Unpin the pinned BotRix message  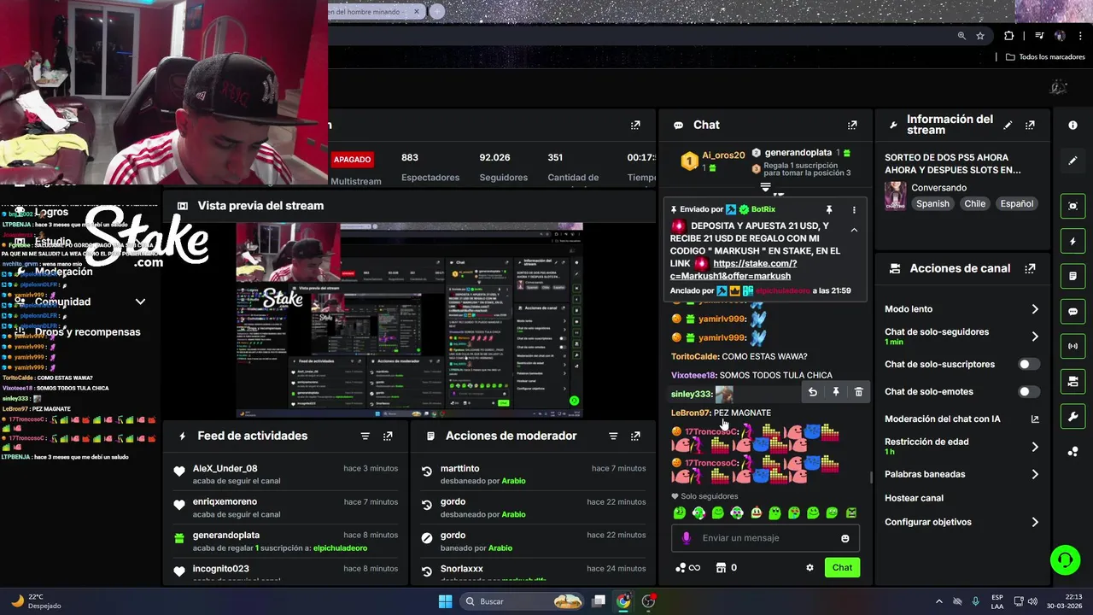point(828,209)
